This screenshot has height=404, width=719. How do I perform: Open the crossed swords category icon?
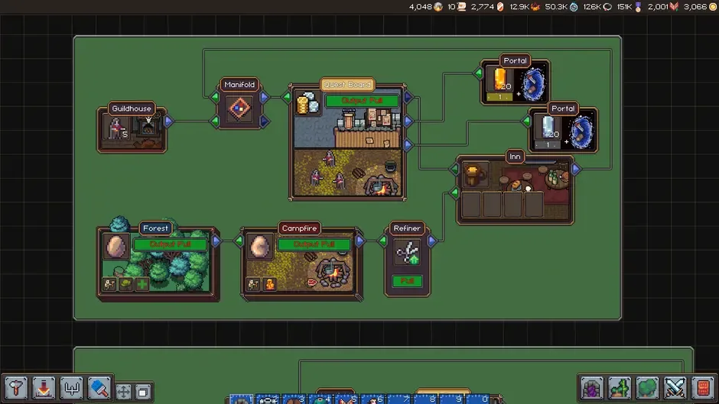click(x=675, y=389)
